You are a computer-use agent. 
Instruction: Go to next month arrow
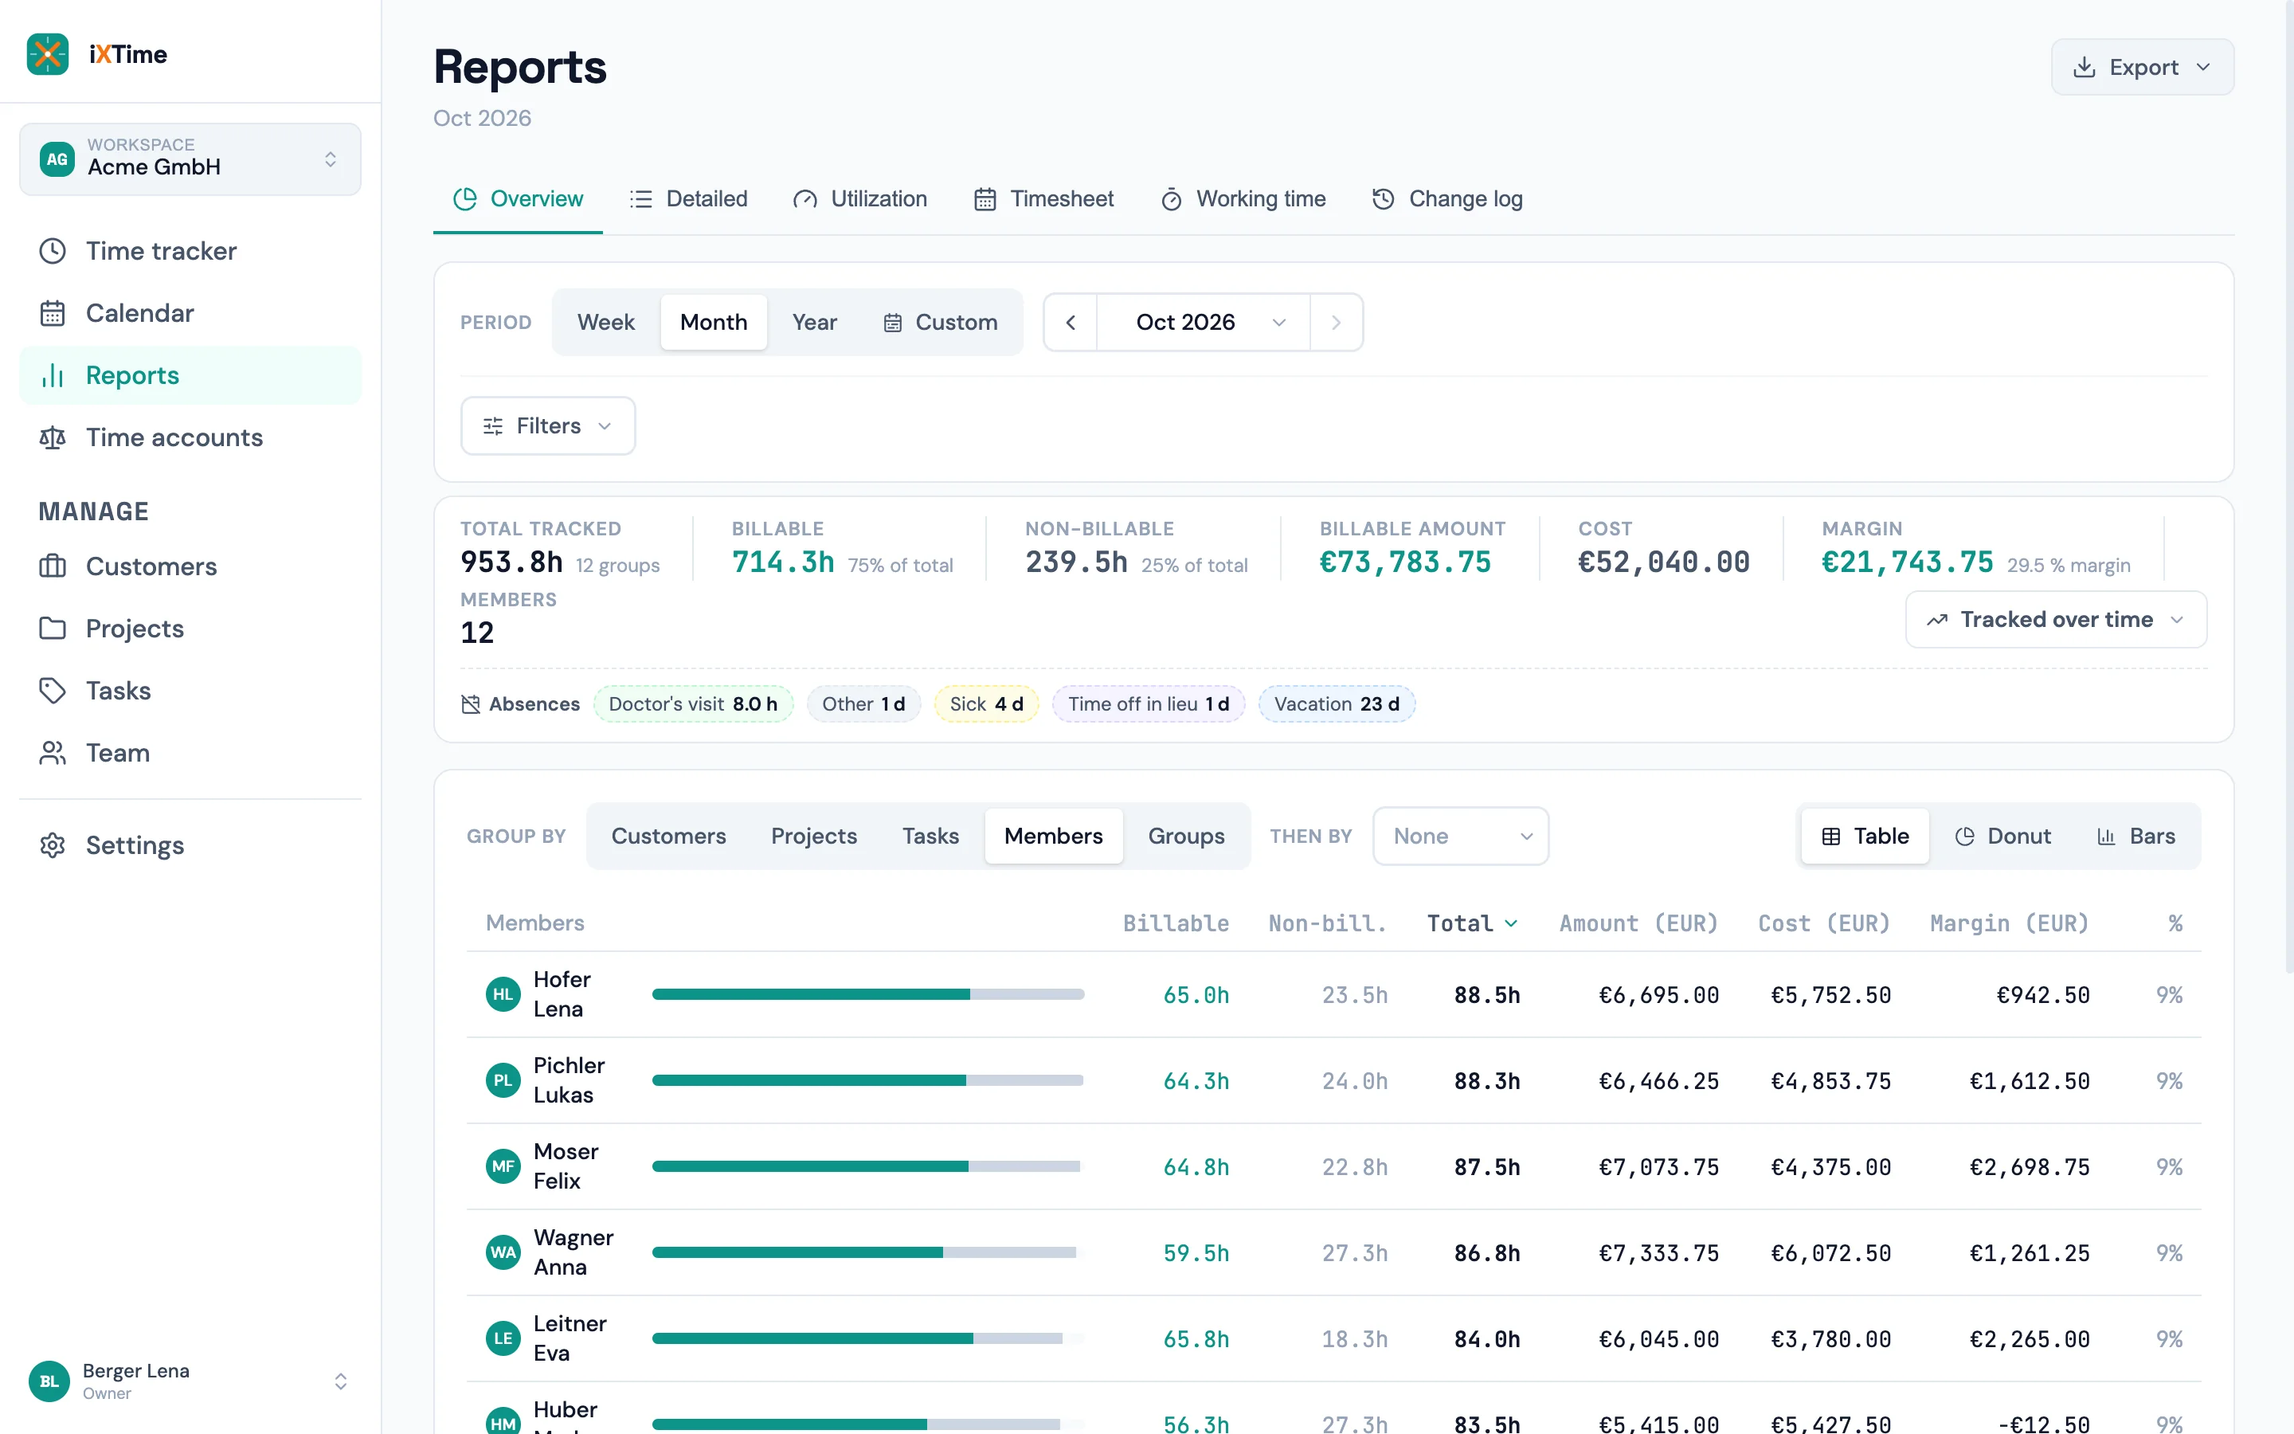(1337, 323)
